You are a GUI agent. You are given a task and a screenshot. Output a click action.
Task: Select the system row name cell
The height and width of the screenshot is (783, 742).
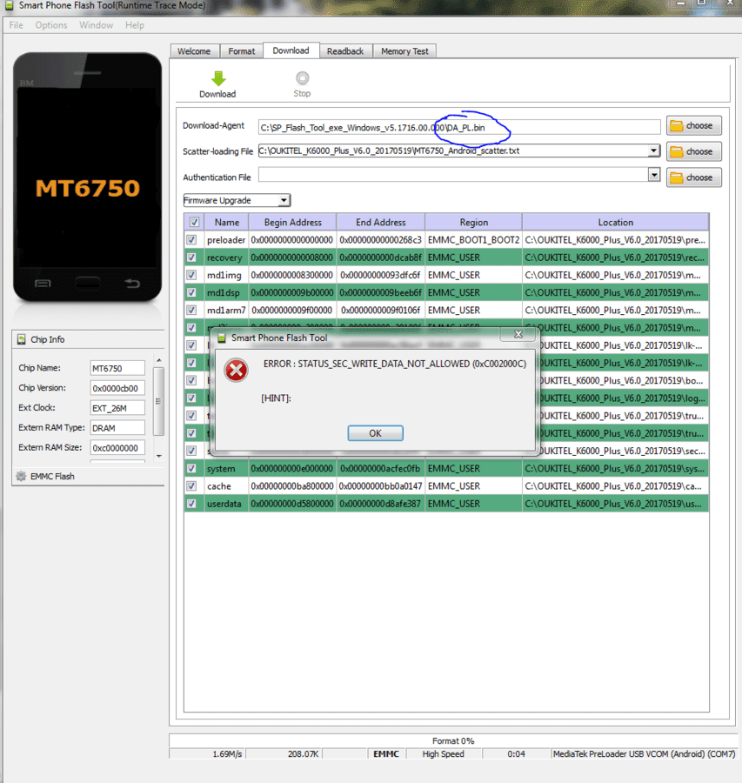tap(226, 468)
